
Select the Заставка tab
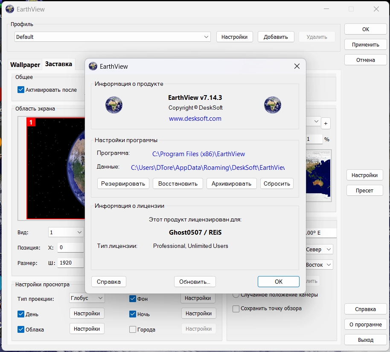58,64
